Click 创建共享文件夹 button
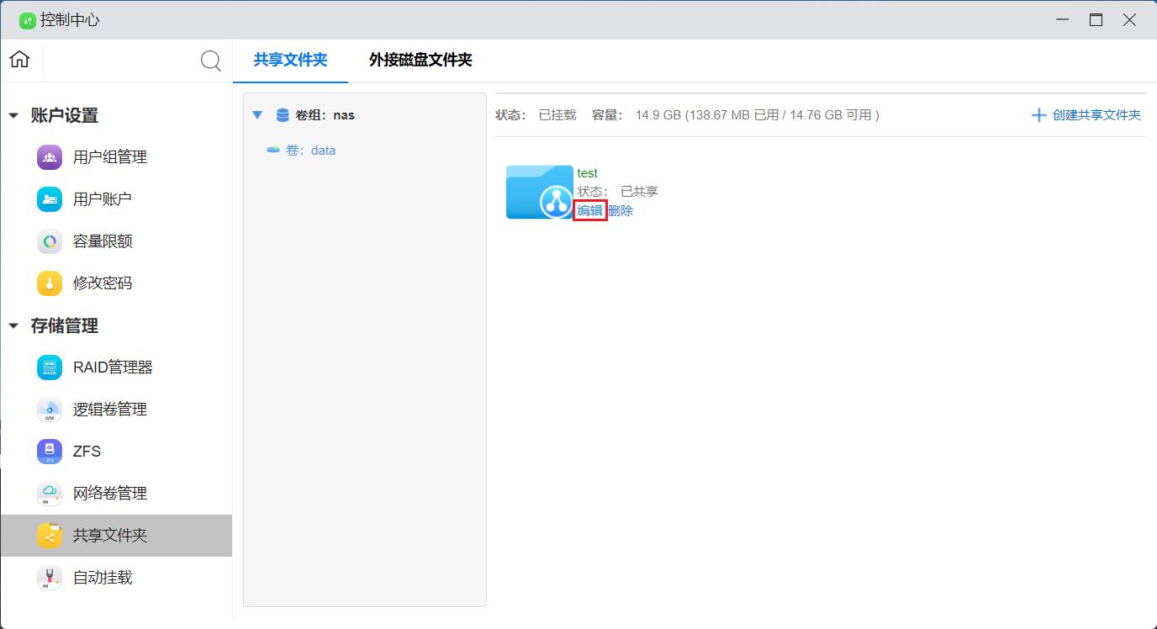 click(1086, 115)
